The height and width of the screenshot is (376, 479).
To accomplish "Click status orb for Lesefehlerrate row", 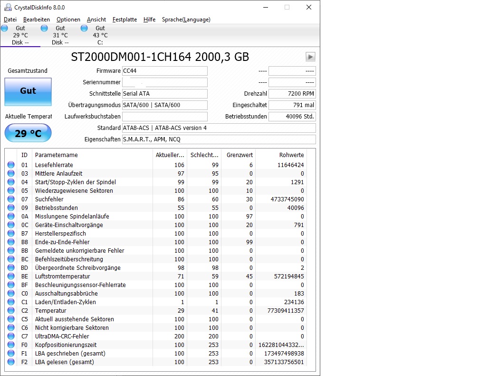I will (x=11, y=165).
